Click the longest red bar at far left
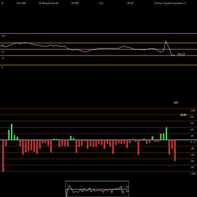The width and height of the screenshot is (197, 197). (3, 156)
